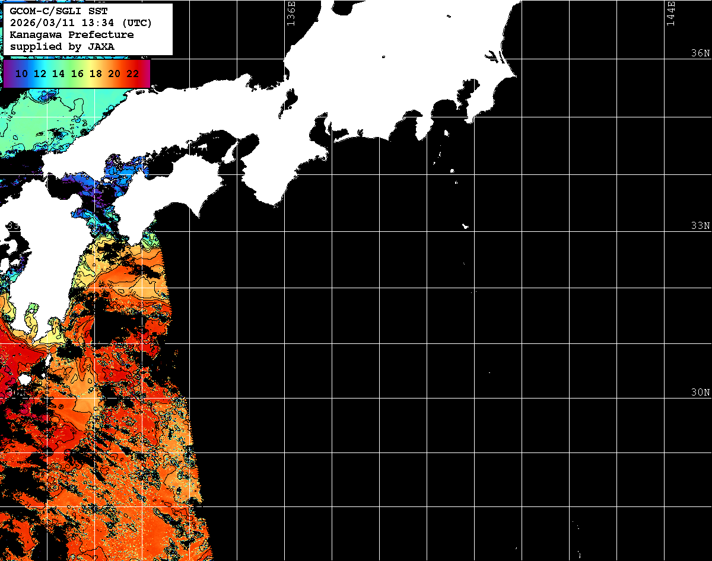The image size is (712, 561).
Task: Click the green 16 legend value
Action: click(77, 74)
